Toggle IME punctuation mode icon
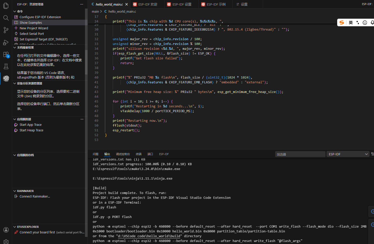 point(358,22)
